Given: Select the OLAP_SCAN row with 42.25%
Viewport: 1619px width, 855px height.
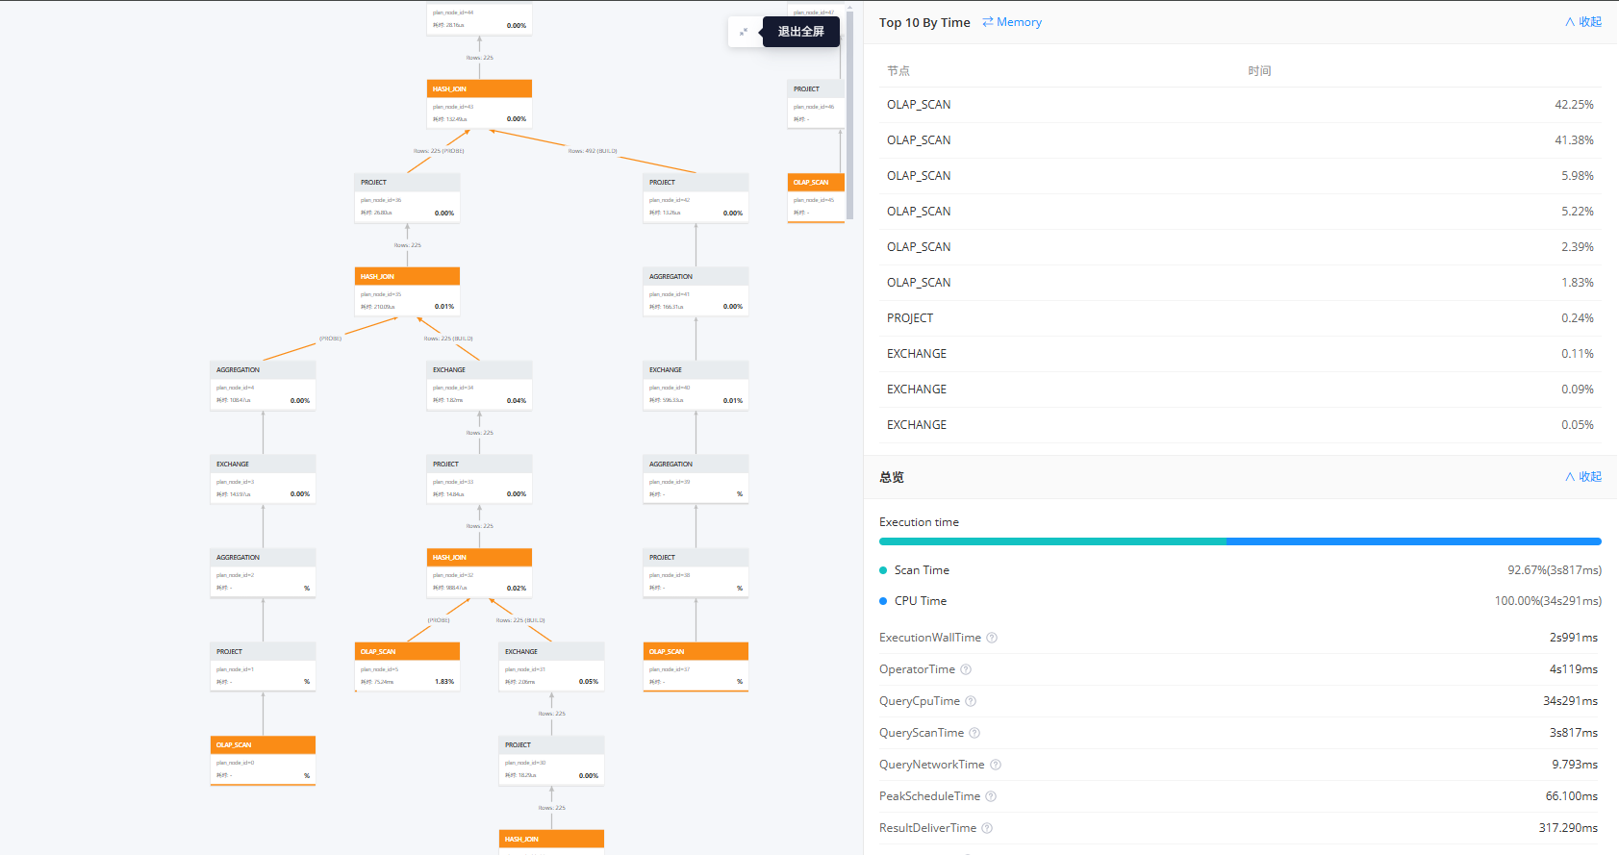Looking at the screenshot, I should (1239, 105).
